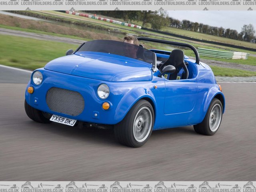Click the headlight nearest the front wheel
Image resolution: width=256 pixels, height=192 pixels.
pos(103,91)
